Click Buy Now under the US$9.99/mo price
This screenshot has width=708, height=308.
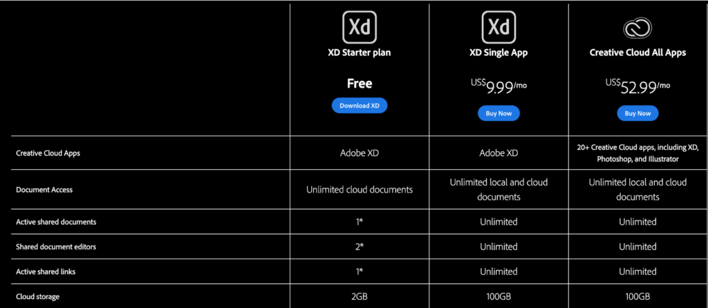point(499,113)
